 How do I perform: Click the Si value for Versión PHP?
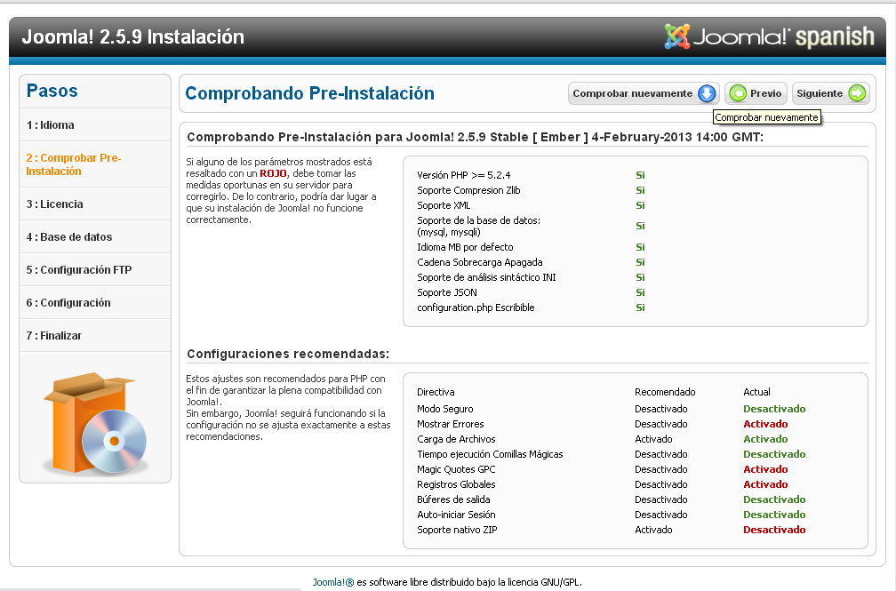click(x=641, y=175)
